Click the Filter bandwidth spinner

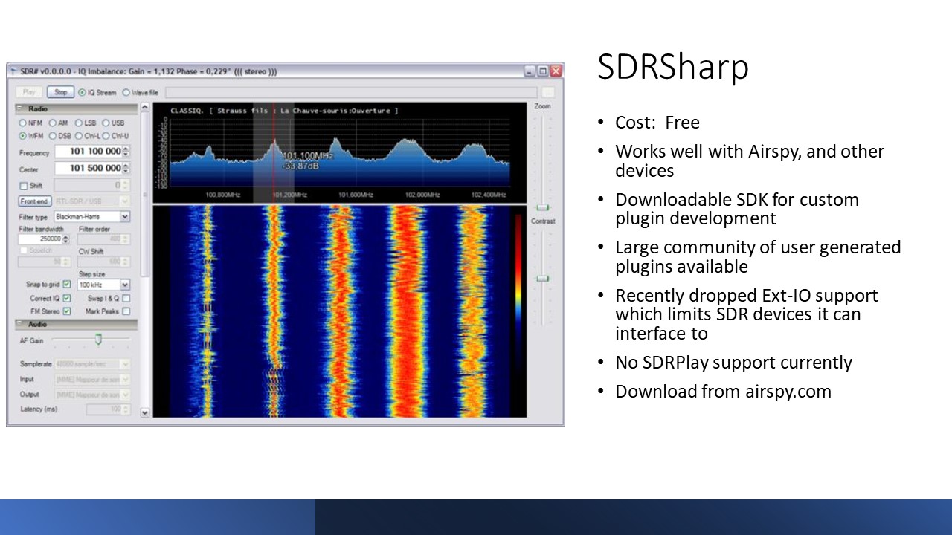[x=66, y=239]
